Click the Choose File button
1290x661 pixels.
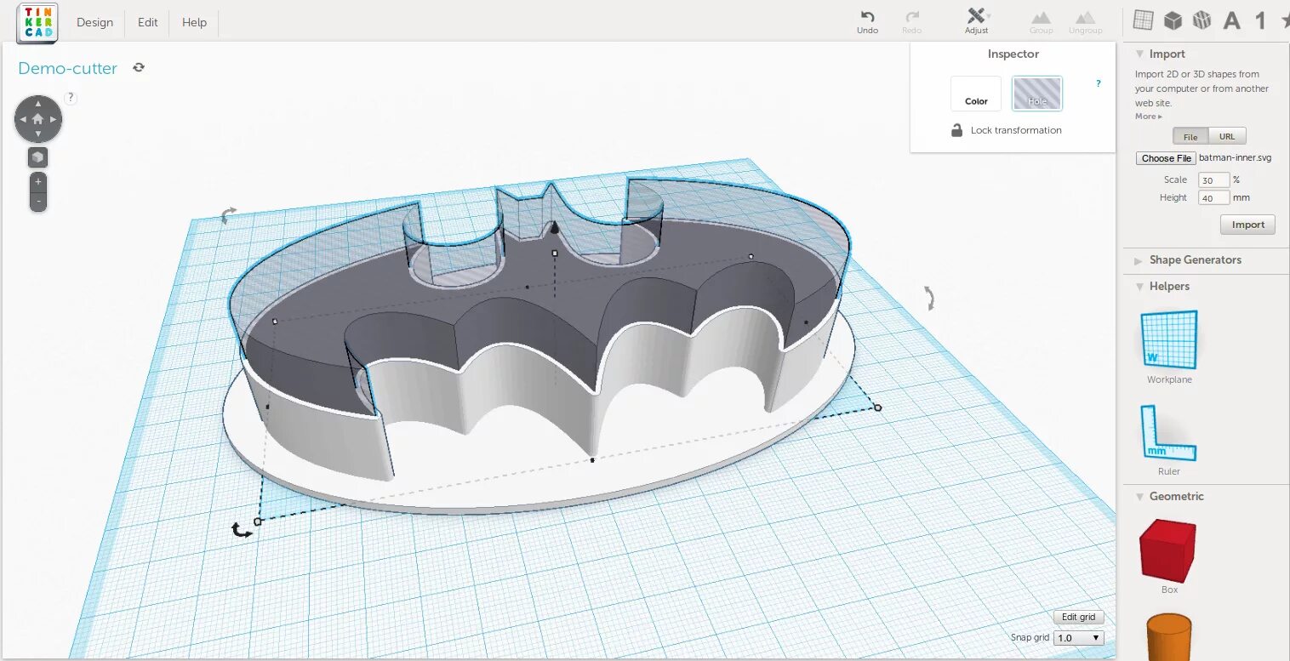coord(1166,158)
